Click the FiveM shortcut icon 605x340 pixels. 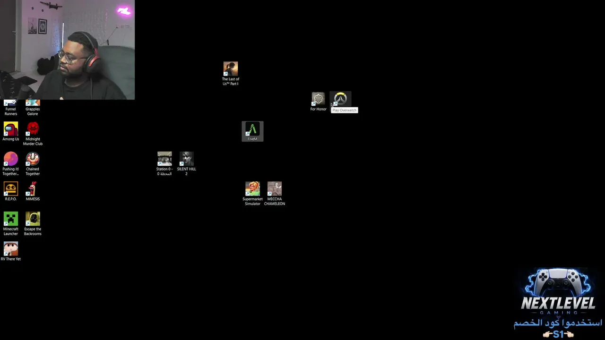click(x=252, y=131)
